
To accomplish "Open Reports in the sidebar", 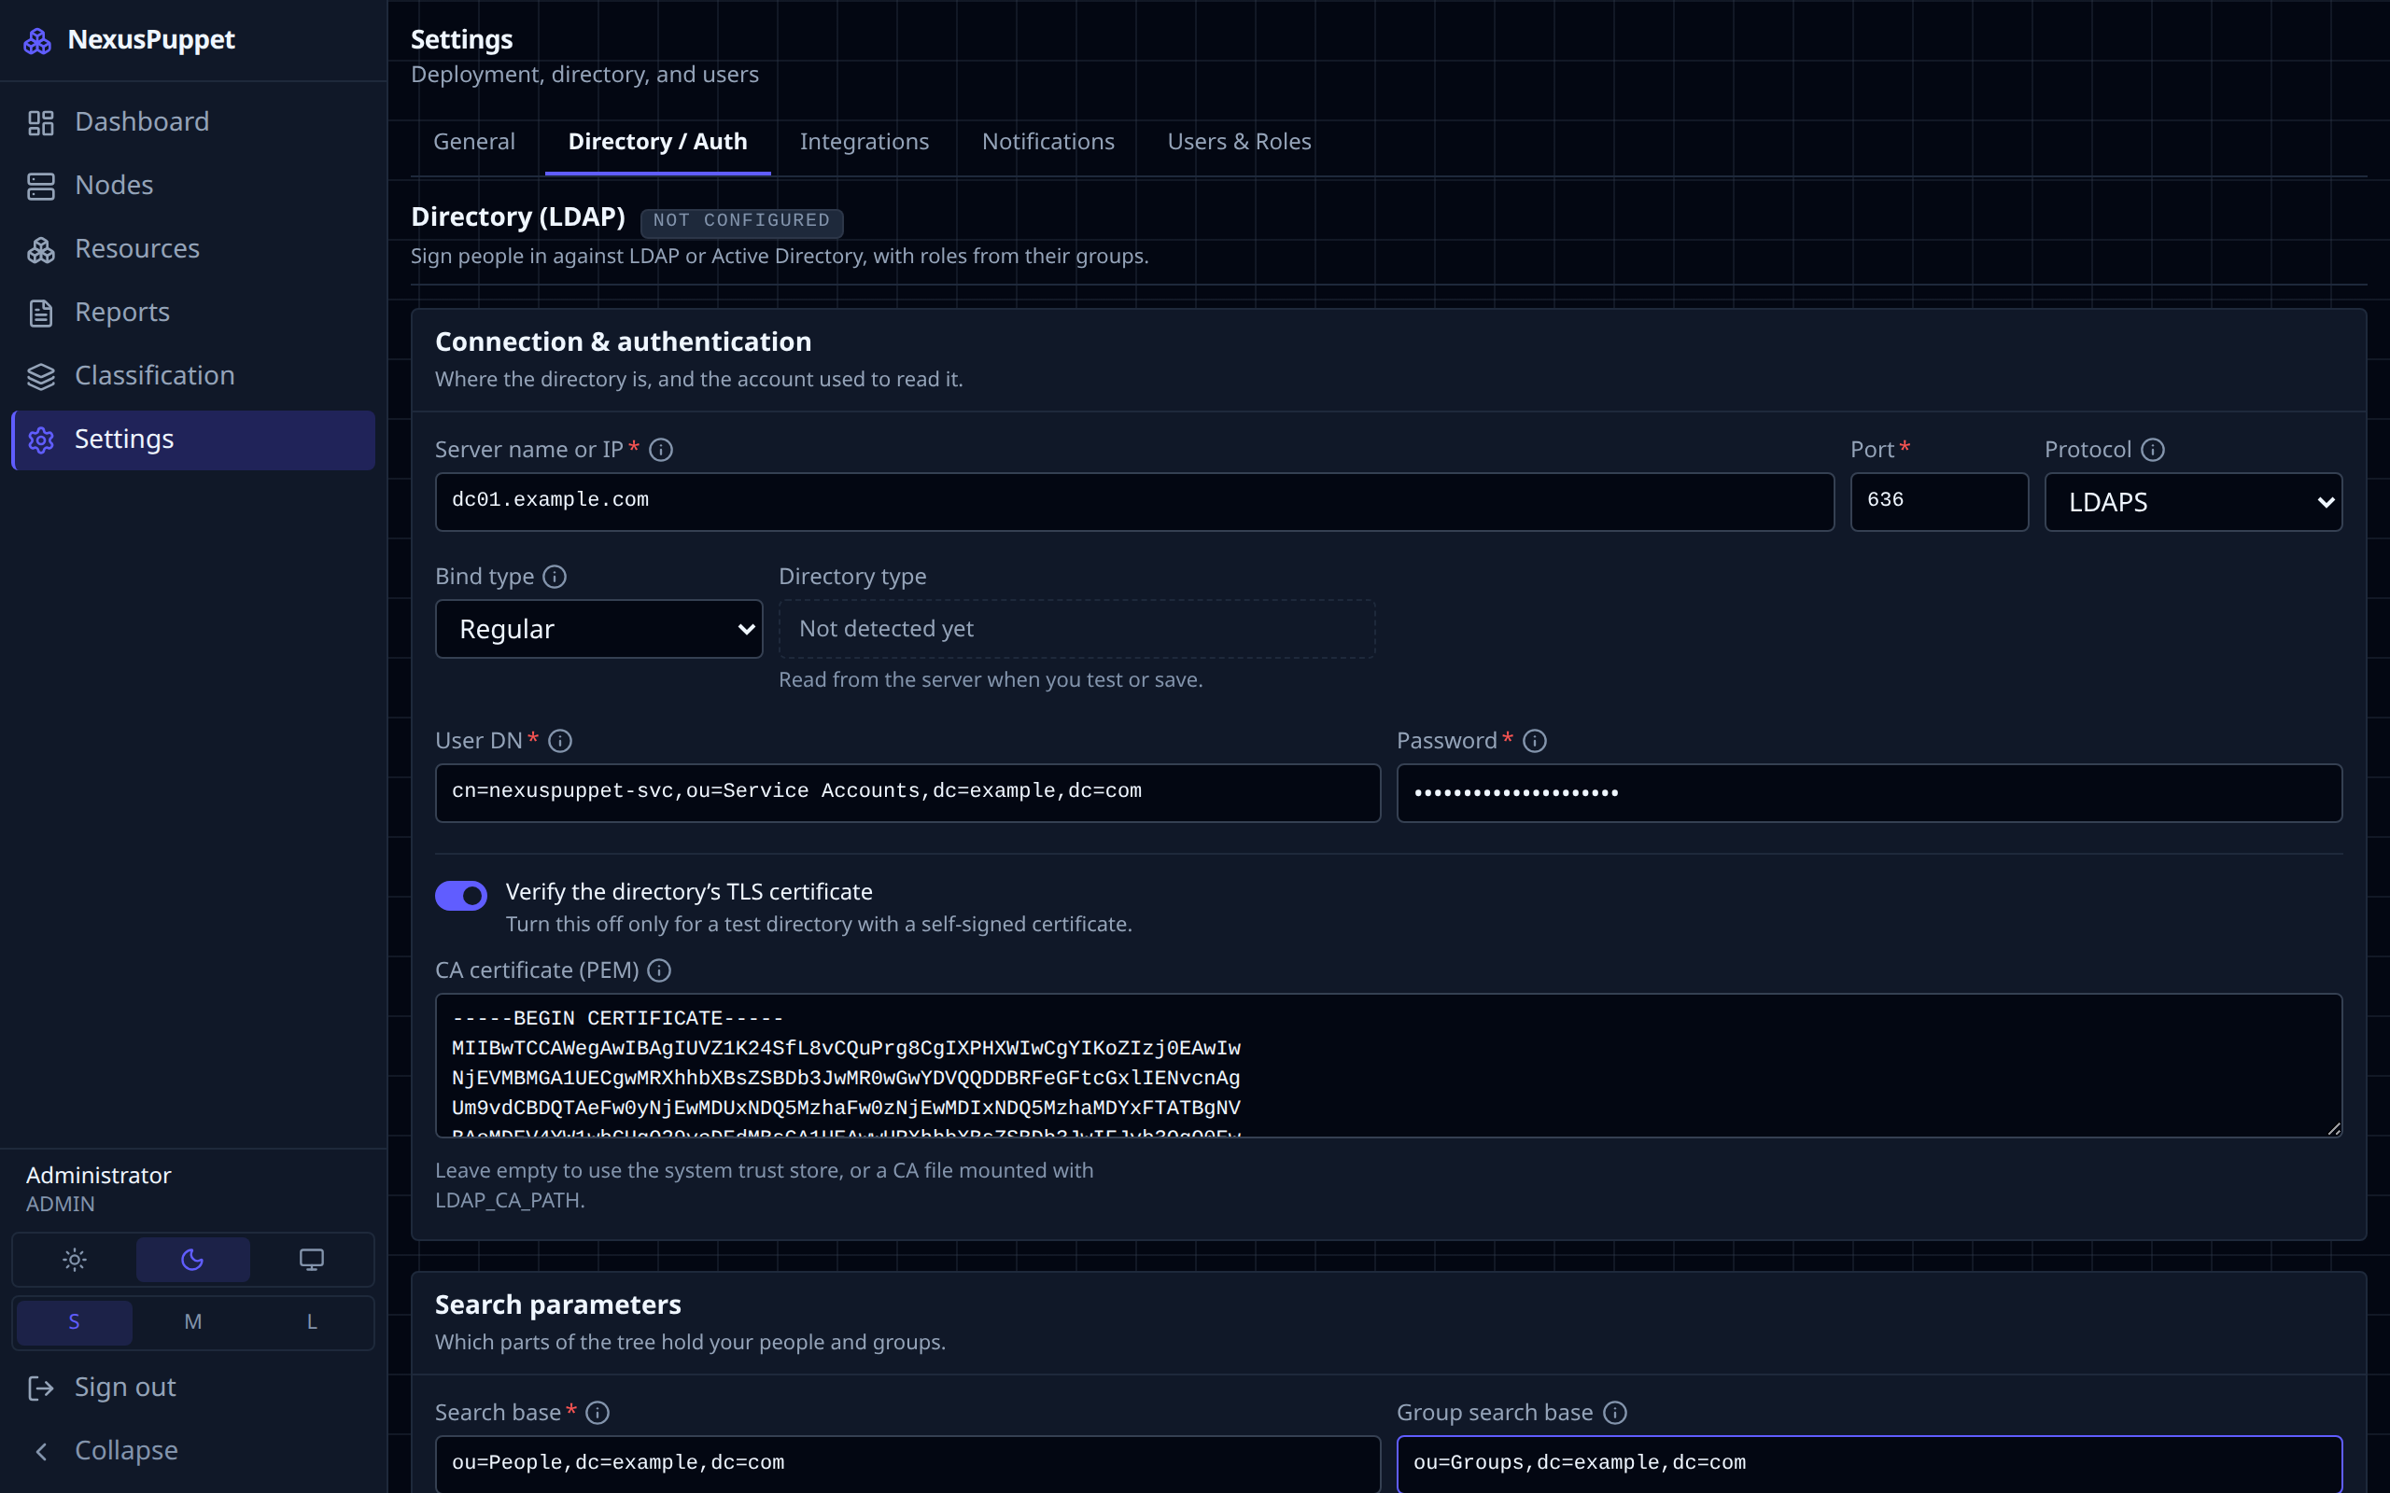I will (x=192, y=312).
